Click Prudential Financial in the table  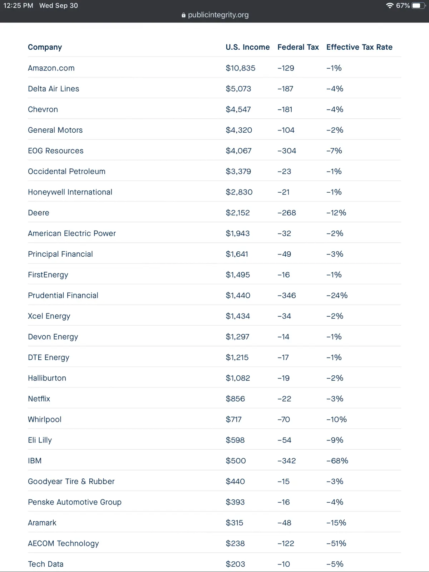(63, 296)
